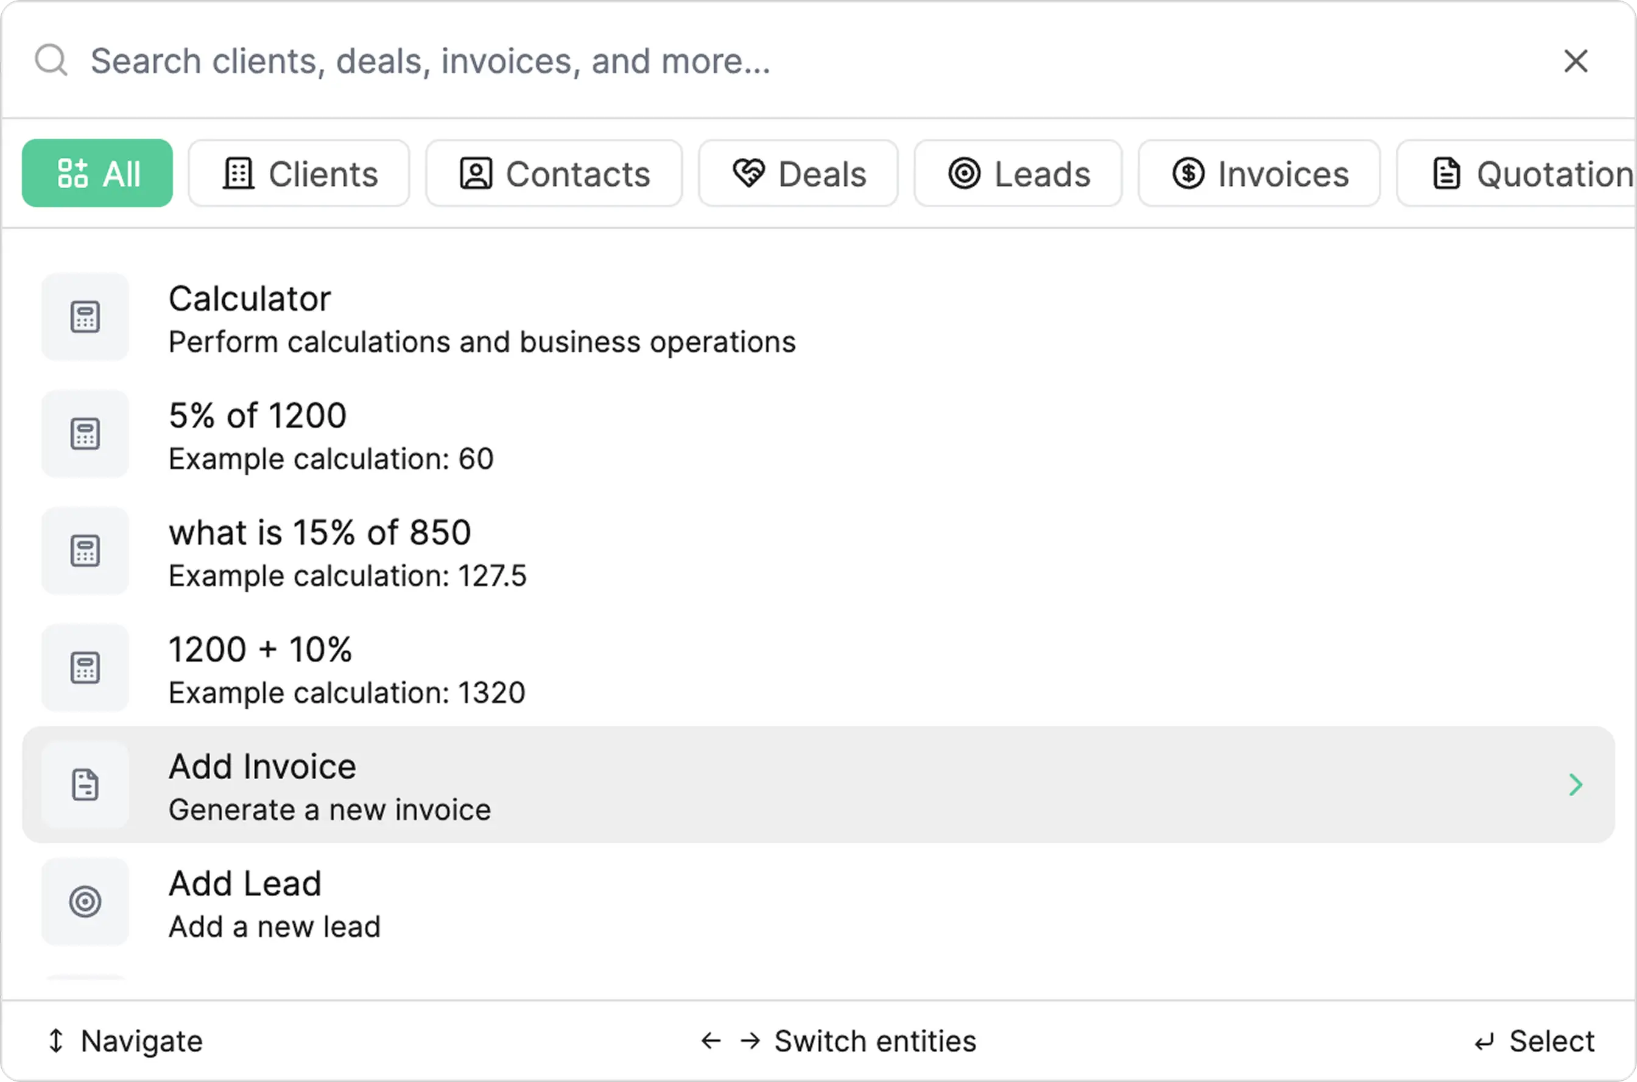Screen dimensions: 1637x1082
Task: Click the Calculator item icon
Action: [x=85, y=317]
